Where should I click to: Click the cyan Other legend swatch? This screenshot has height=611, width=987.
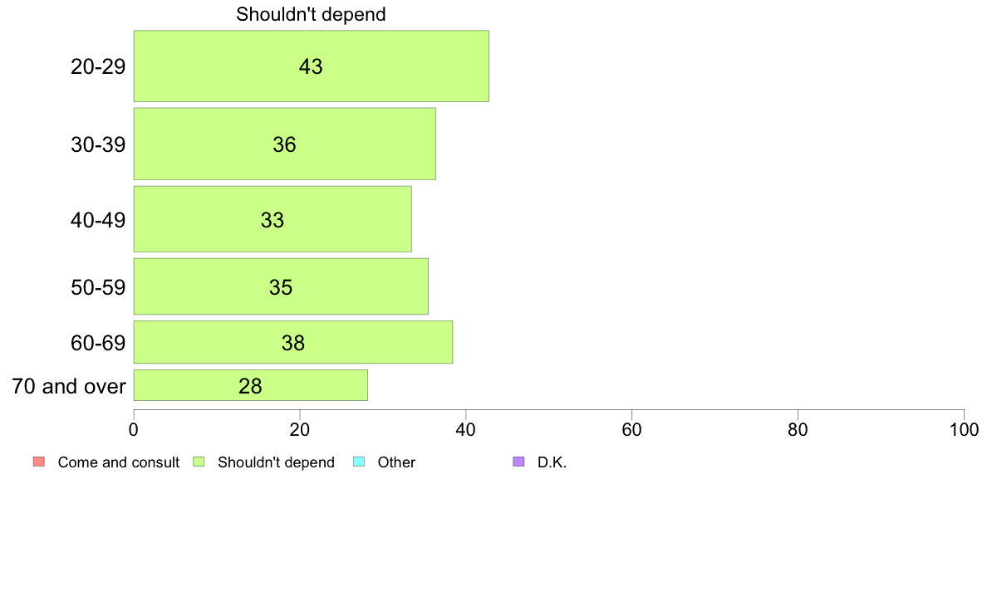click(359, 462)
